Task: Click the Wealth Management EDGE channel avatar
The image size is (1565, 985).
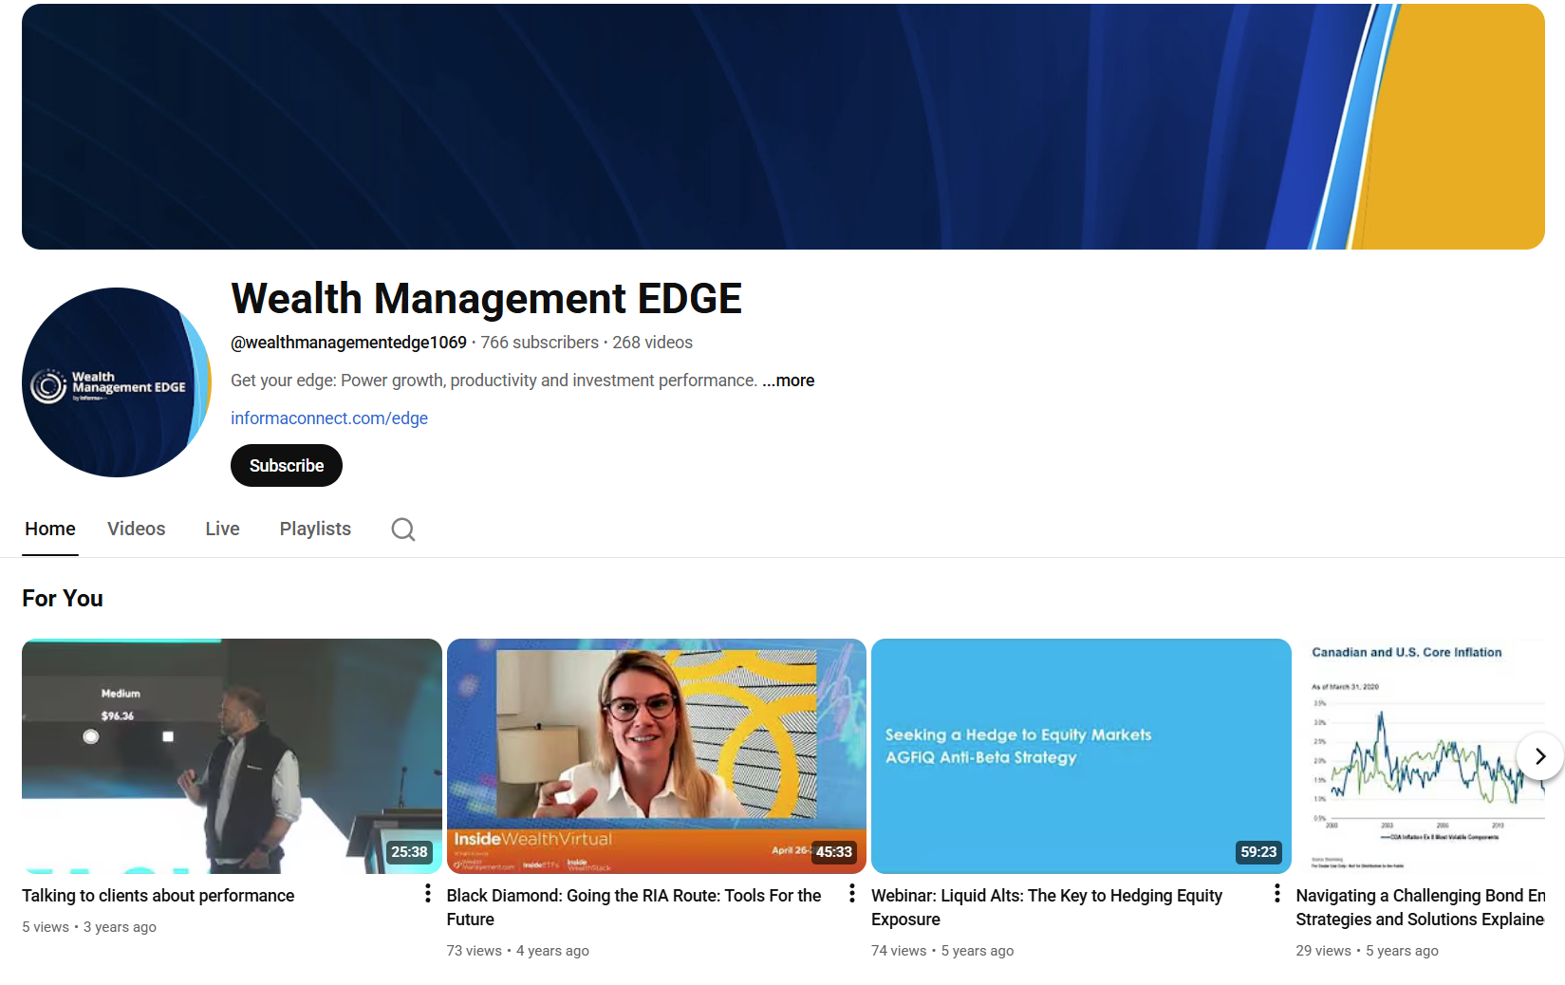Action: pos(117,382)
